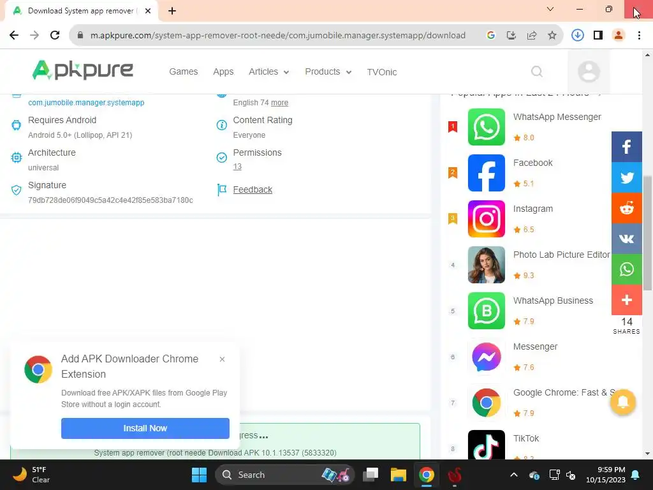Click com.jumobile.manager.systemapp link

click(86, 103)
